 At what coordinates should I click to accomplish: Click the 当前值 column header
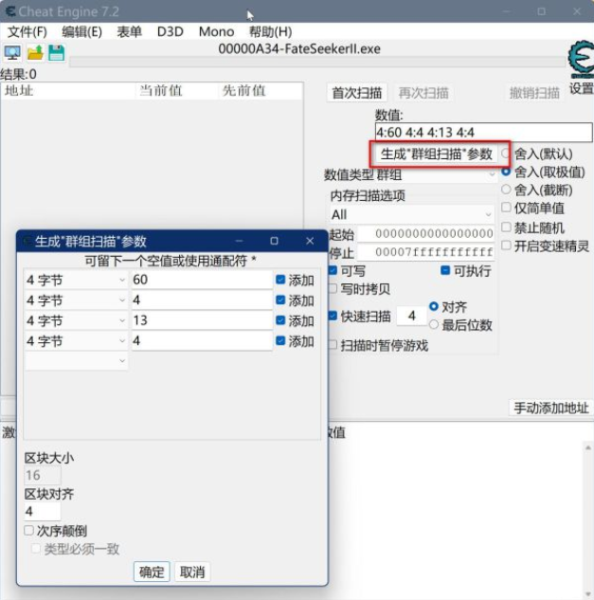[177, 91]
